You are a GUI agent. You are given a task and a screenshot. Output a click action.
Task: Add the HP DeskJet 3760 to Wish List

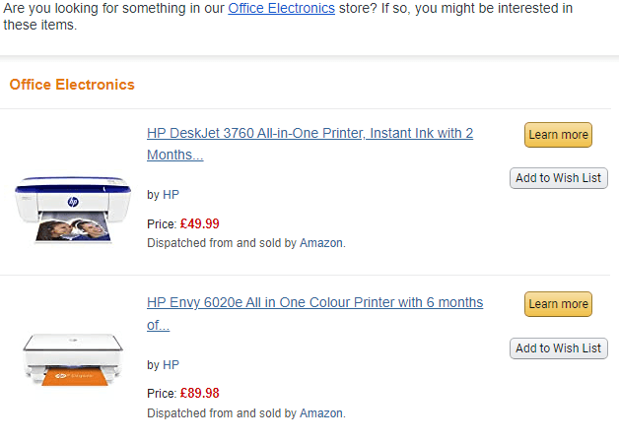coord(558,178)
